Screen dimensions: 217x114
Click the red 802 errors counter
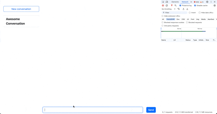click(x=196, y=2)
